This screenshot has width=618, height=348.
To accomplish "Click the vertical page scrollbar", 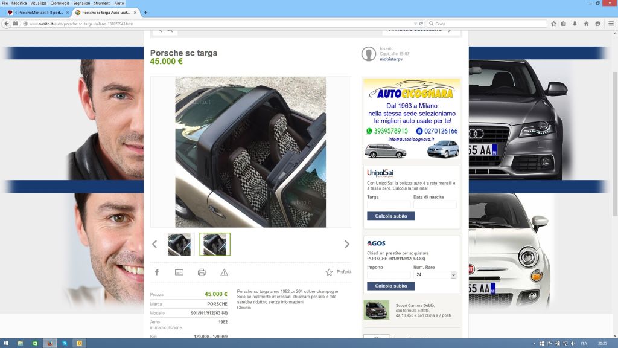I will [615, 144].
